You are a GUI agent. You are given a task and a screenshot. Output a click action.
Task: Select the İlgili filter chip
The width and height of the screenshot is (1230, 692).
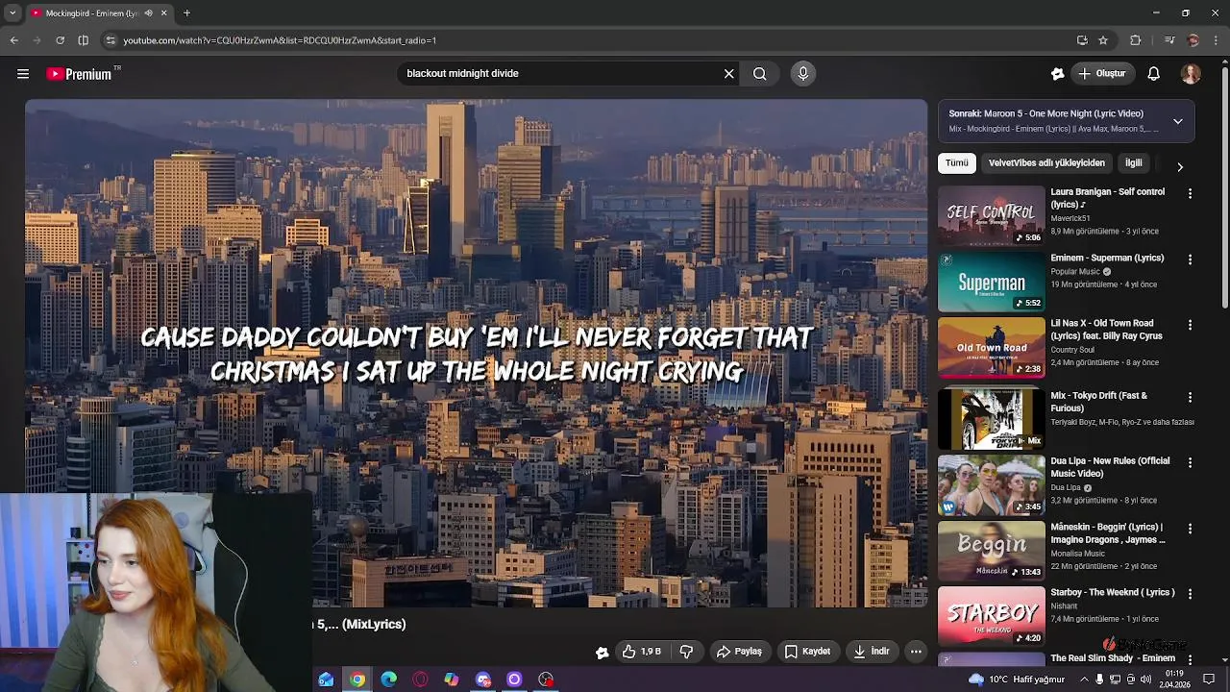point(1134,163)
